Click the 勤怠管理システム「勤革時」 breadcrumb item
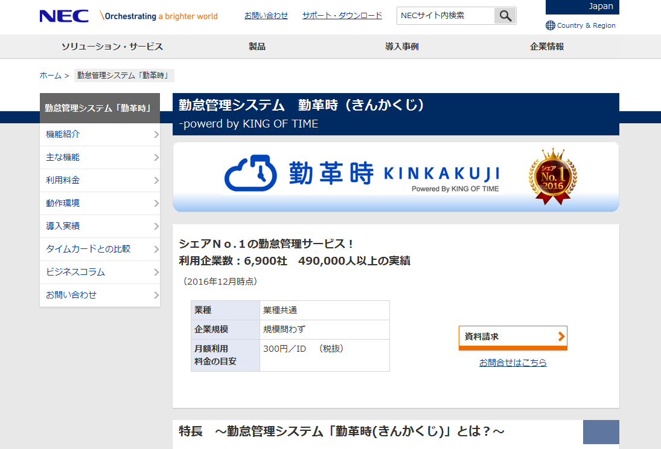Screen dimensions: 661x449 (124, 76)
